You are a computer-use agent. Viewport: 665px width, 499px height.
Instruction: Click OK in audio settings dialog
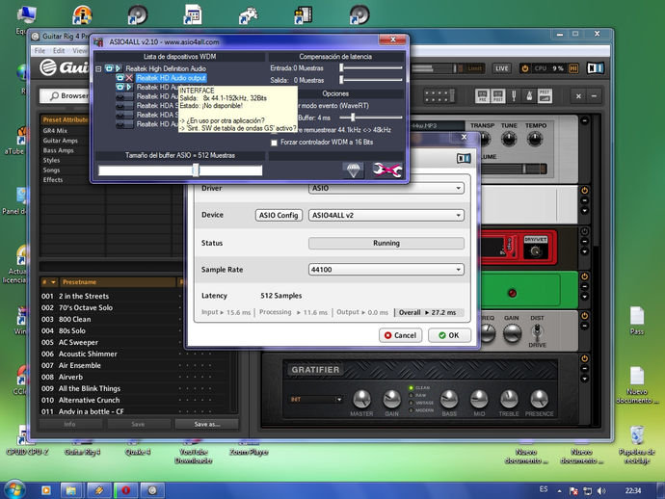(449, 335)
